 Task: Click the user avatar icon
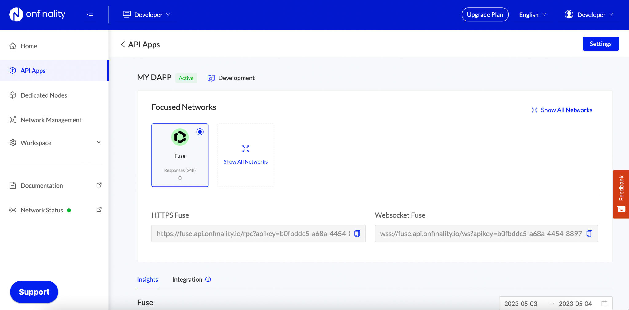pos(569,14)
